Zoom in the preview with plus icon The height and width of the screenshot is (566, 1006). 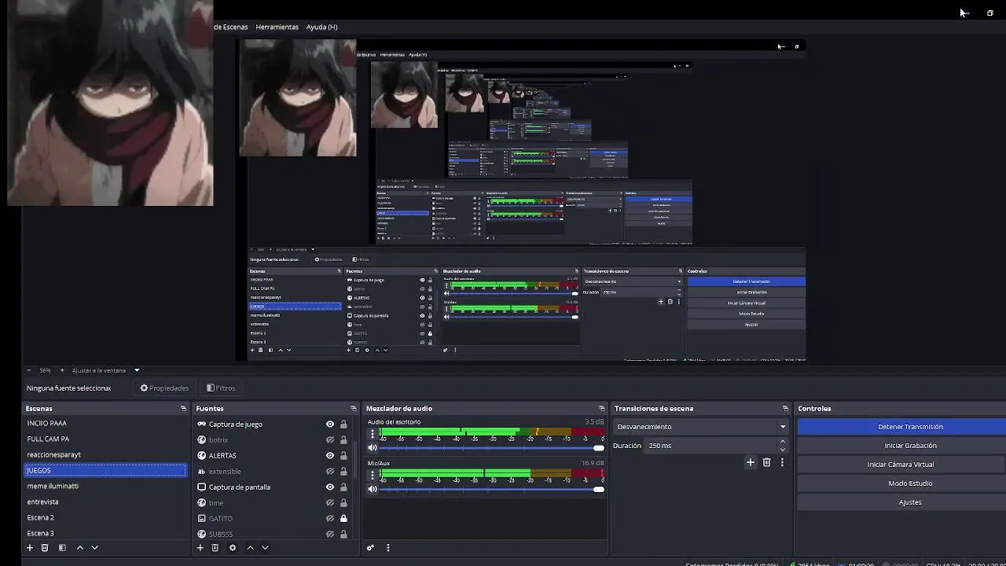click(62, 370)
